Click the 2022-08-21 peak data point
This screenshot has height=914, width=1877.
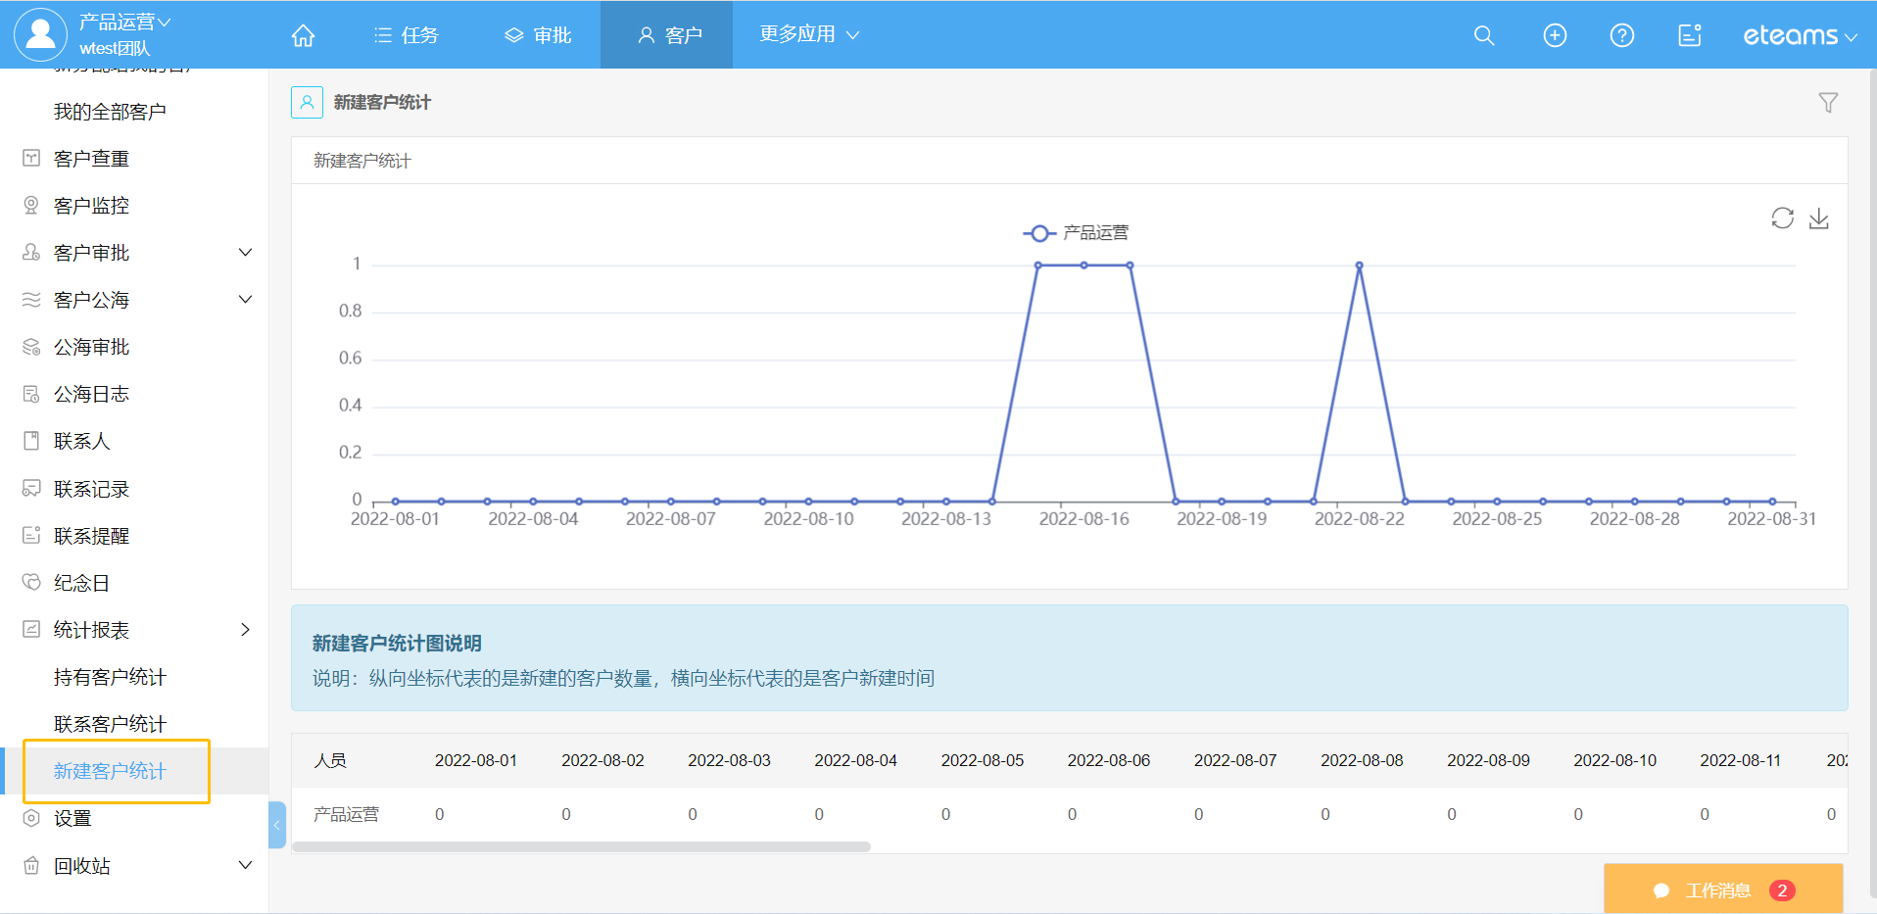1359,265
